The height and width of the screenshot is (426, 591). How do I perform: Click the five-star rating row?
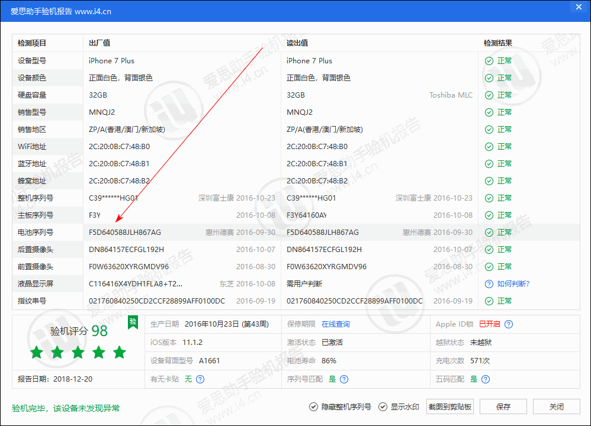78,352
